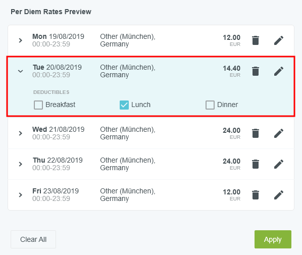Viewport: 302px width, 255px height.
Task: Click the Clear All button
Action: [x=33, y=239]
